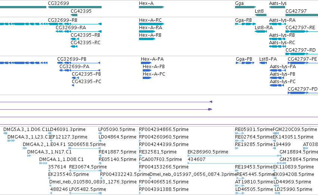Select EST label DMG5A.3_1.D06.C1
Screen dimensions: 318x195
(25, 130)
